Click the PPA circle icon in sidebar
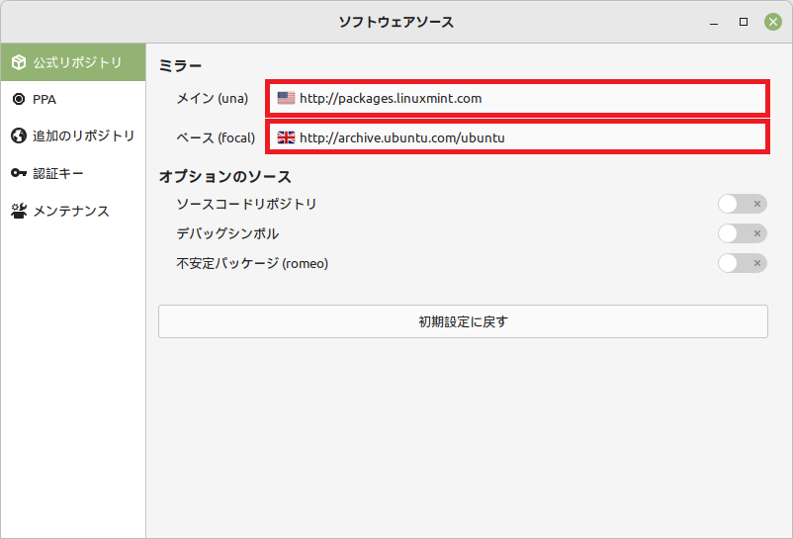Image resolution: width=793 pixels, height=539 pixels. 19,99
